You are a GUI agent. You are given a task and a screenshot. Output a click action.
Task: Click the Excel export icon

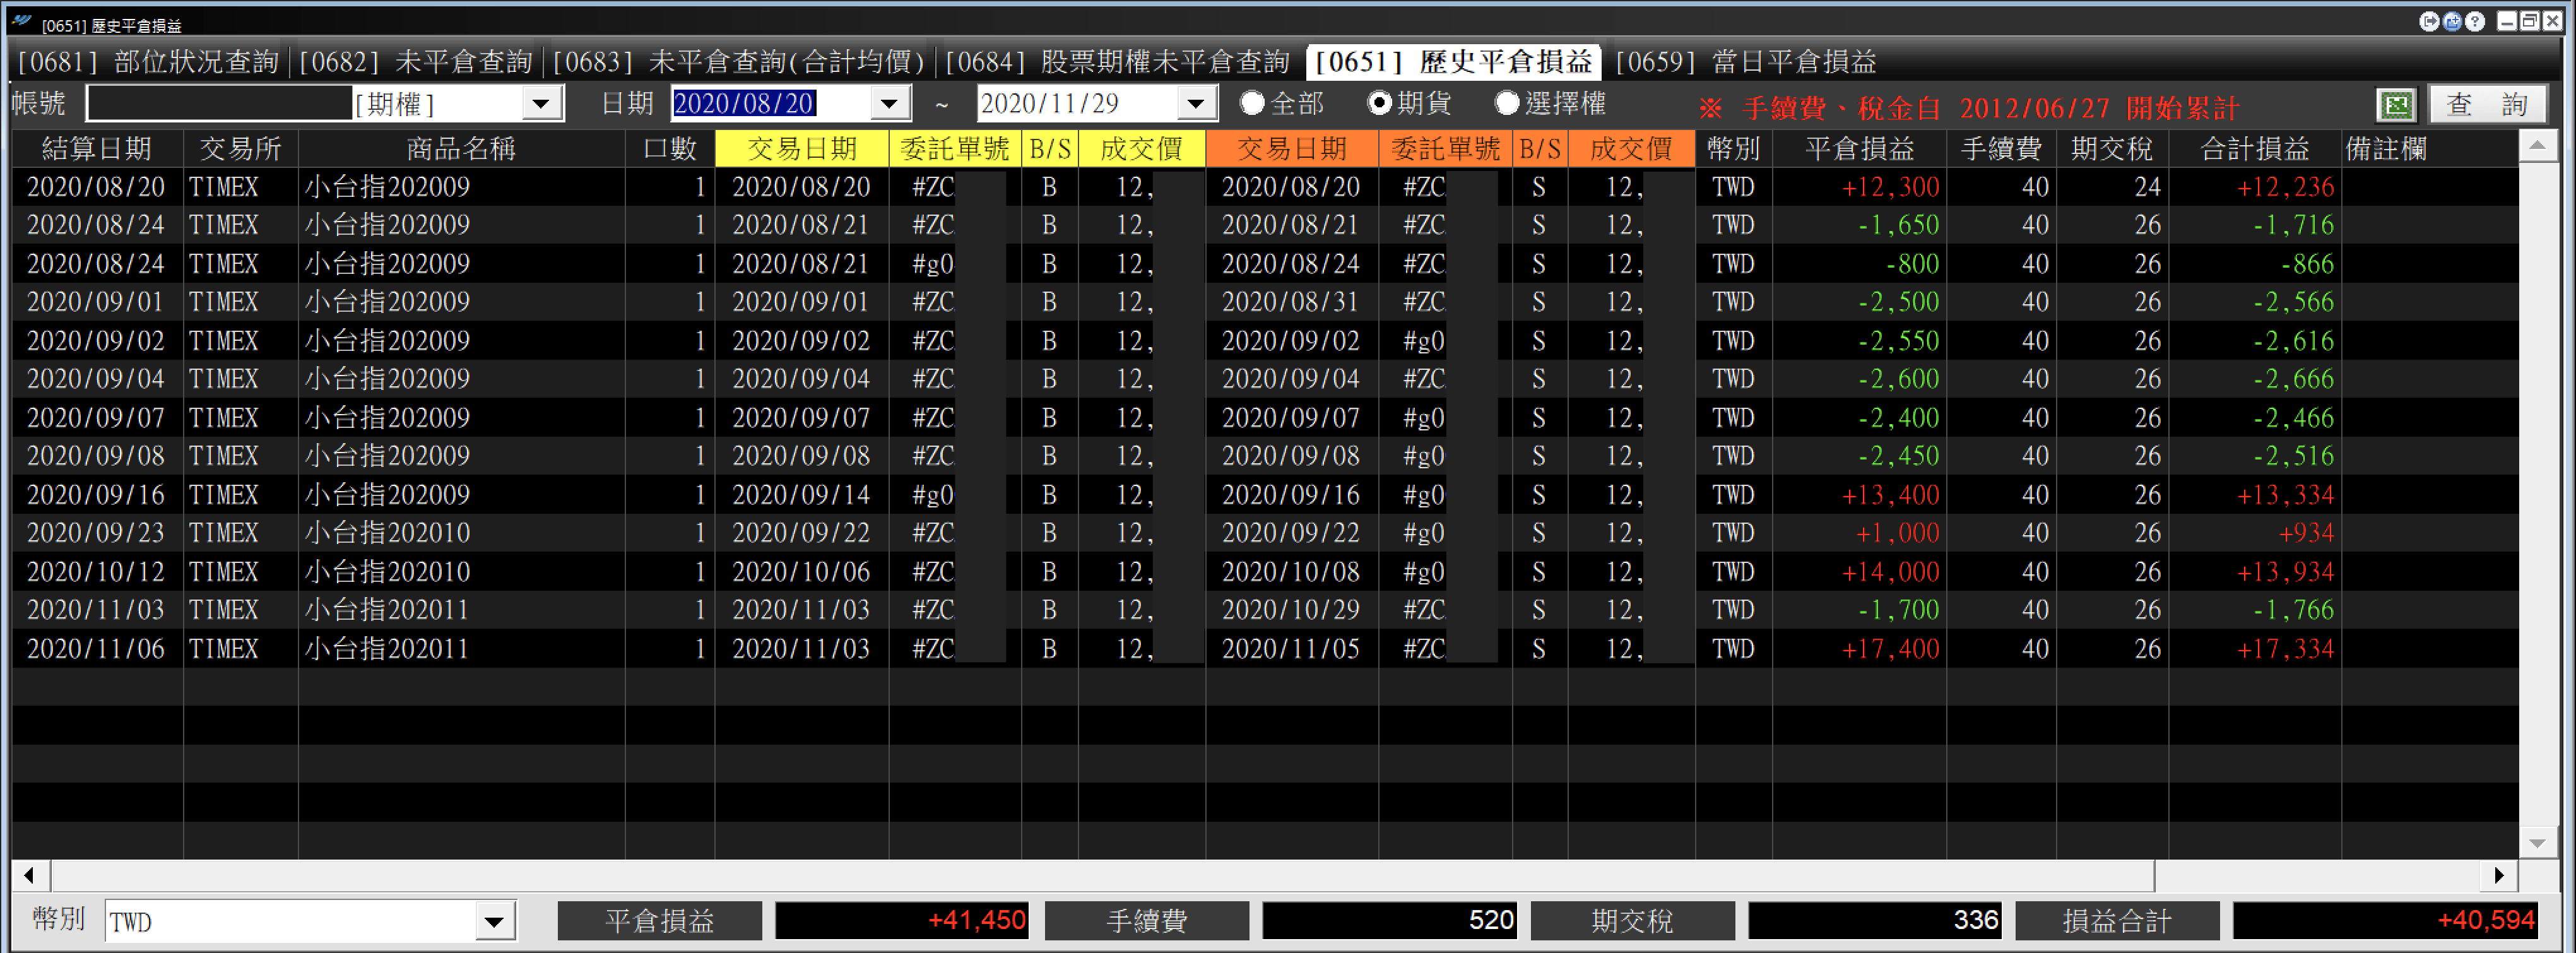(2396, 104)
